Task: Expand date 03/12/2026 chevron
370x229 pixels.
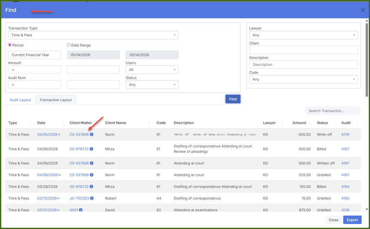Action: click(x=58, y=210)
